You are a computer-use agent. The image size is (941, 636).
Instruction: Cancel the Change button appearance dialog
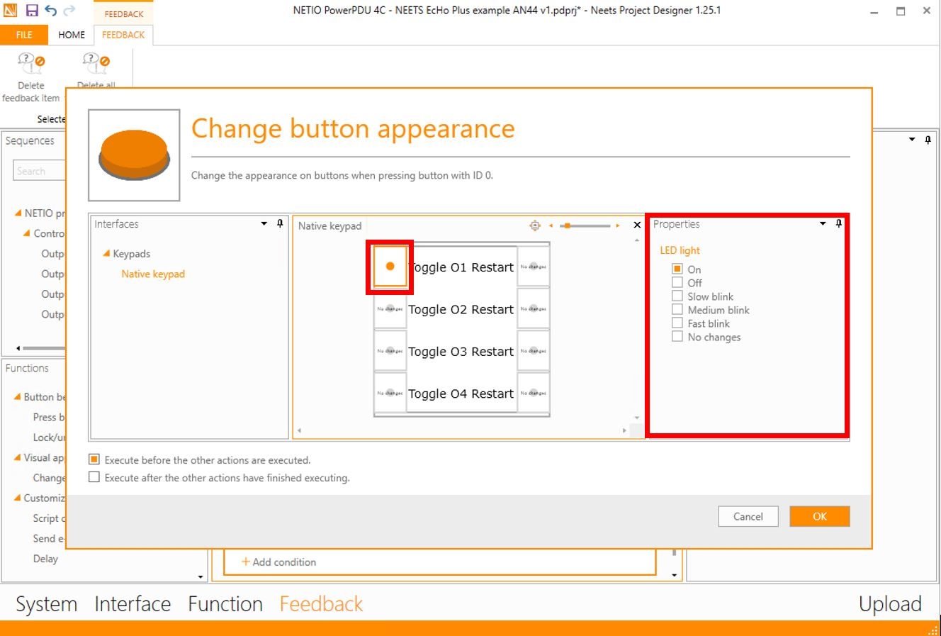click(x=748, y=516)
